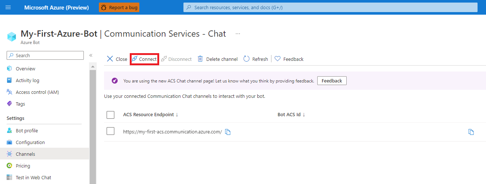This screenshot has width=486, height=184.
Task: Refresh the channel list
Action: (x=256, y=59)
